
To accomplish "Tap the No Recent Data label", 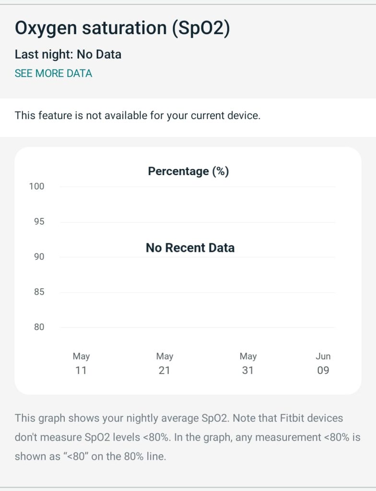I will coord(190,248).
